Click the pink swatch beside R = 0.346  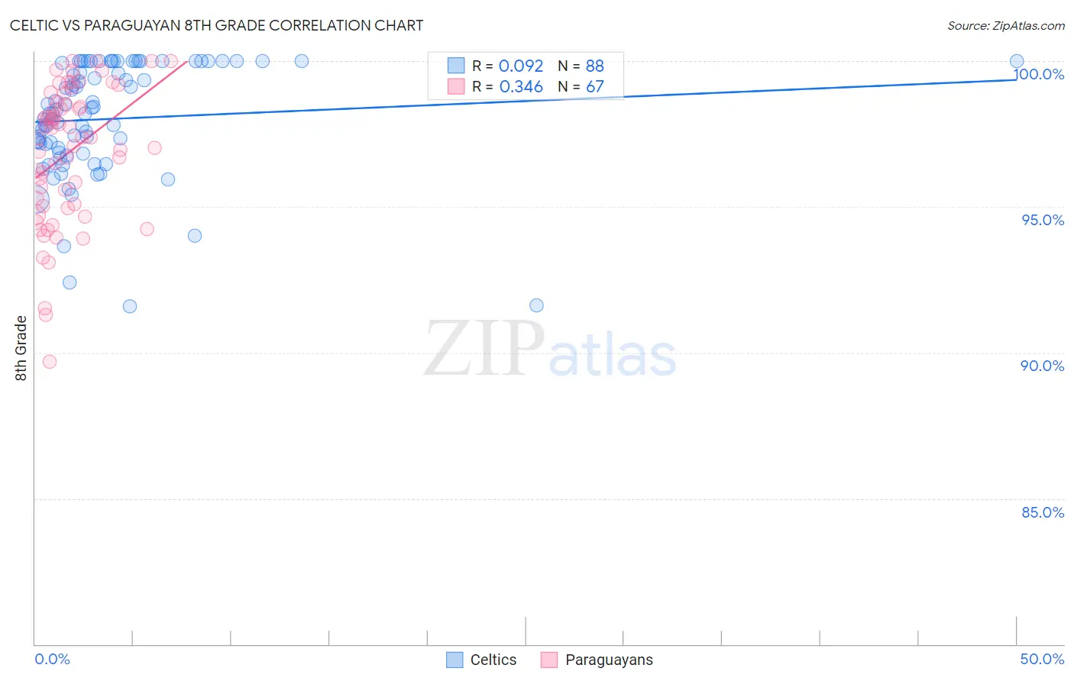click(456, 86)
